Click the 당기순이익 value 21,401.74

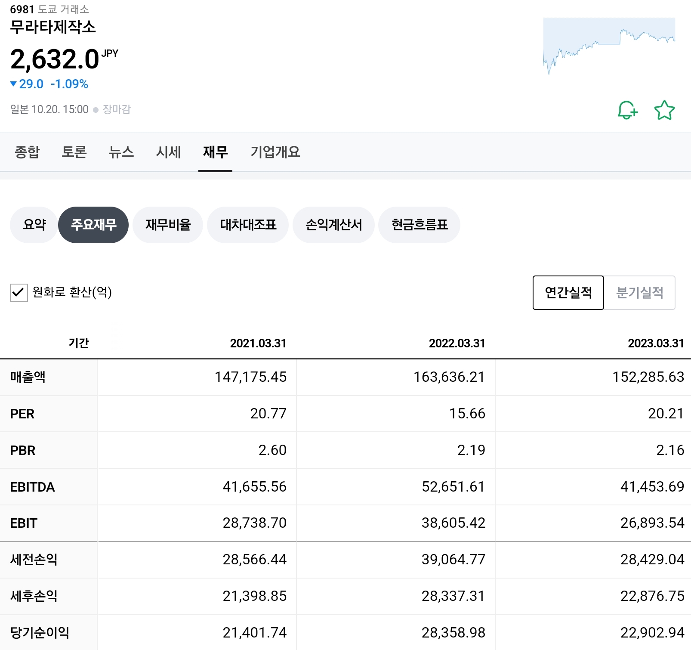point(254,633)
